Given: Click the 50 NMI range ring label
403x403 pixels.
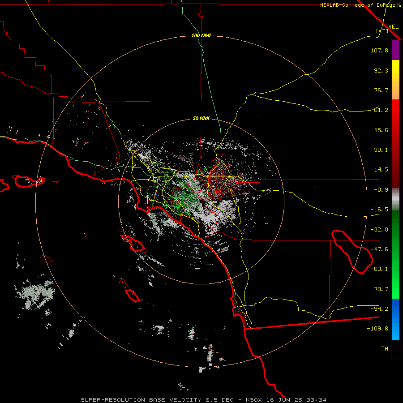Looking at the screenshot, I should [x=201, y=119].
